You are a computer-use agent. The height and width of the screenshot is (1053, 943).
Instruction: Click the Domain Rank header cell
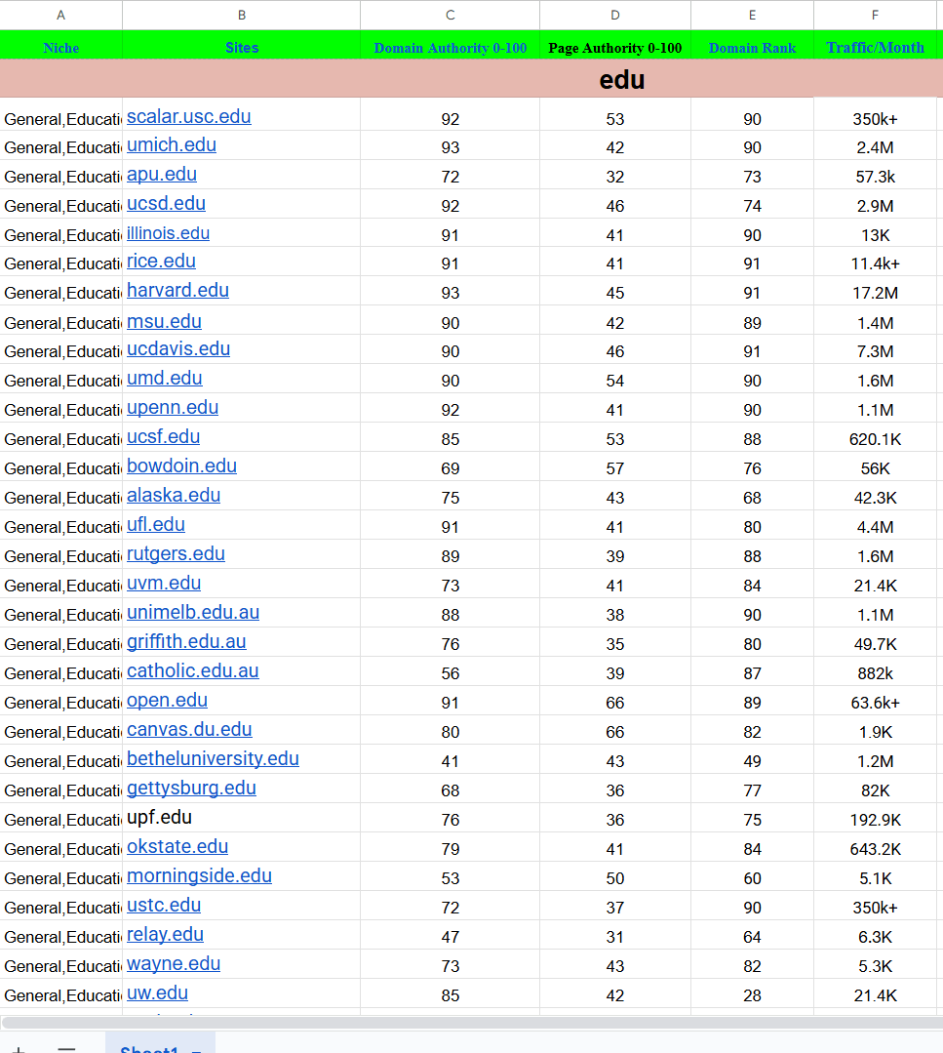tap(753, 47)
